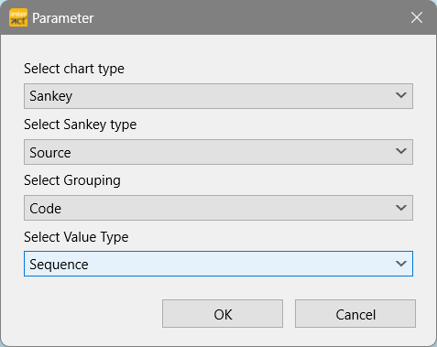Click the "Select chart type" label
437x347 pixels.
pyautogui.click(x=74, y=69)
